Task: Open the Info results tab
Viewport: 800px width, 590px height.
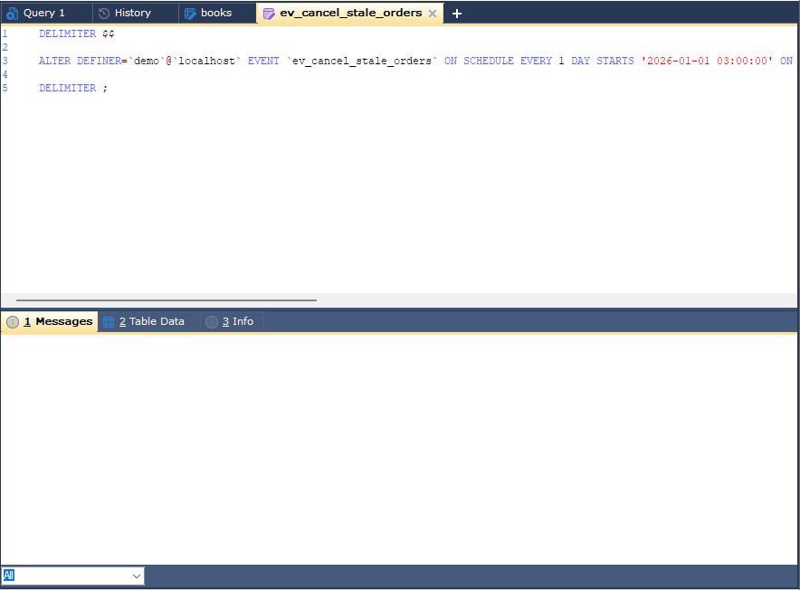Action: [x=233, y=321]
